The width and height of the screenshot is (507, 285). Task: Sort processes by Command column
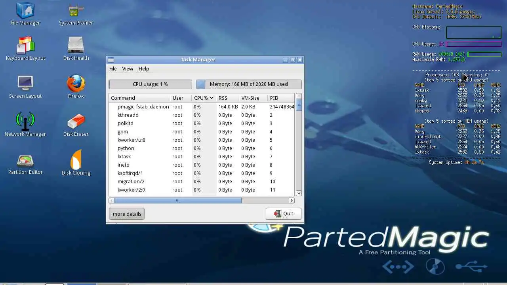(139, 98)
